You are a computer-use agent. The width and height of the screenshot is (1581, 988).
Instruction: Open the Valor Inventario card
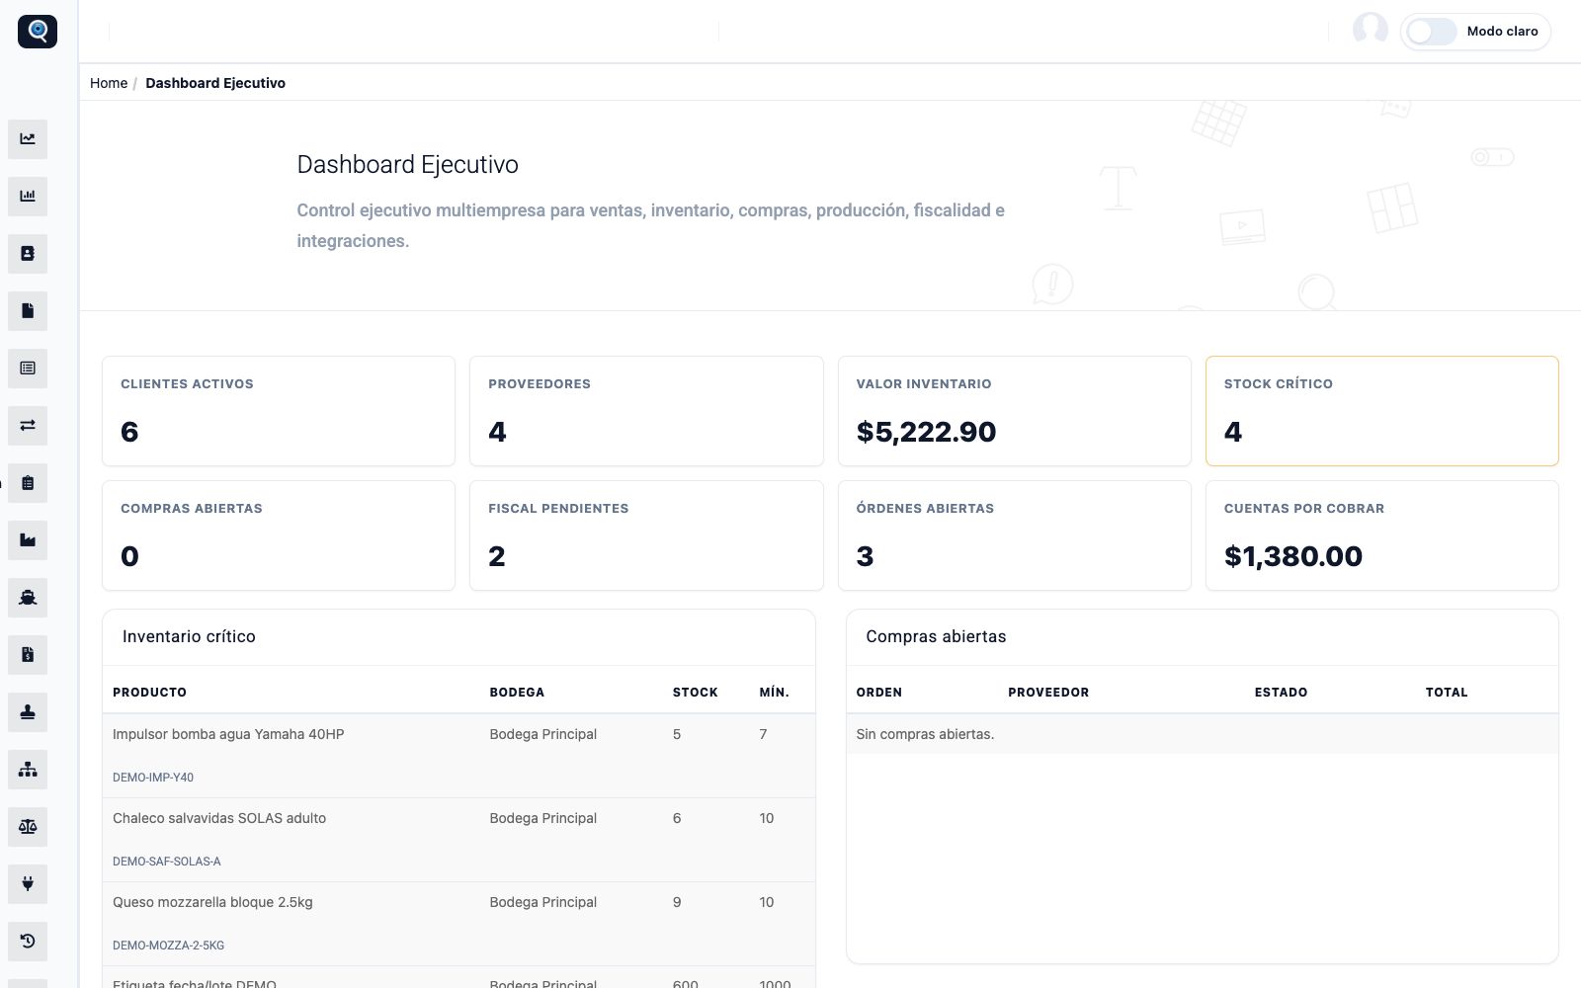(x=1015, y=411)
